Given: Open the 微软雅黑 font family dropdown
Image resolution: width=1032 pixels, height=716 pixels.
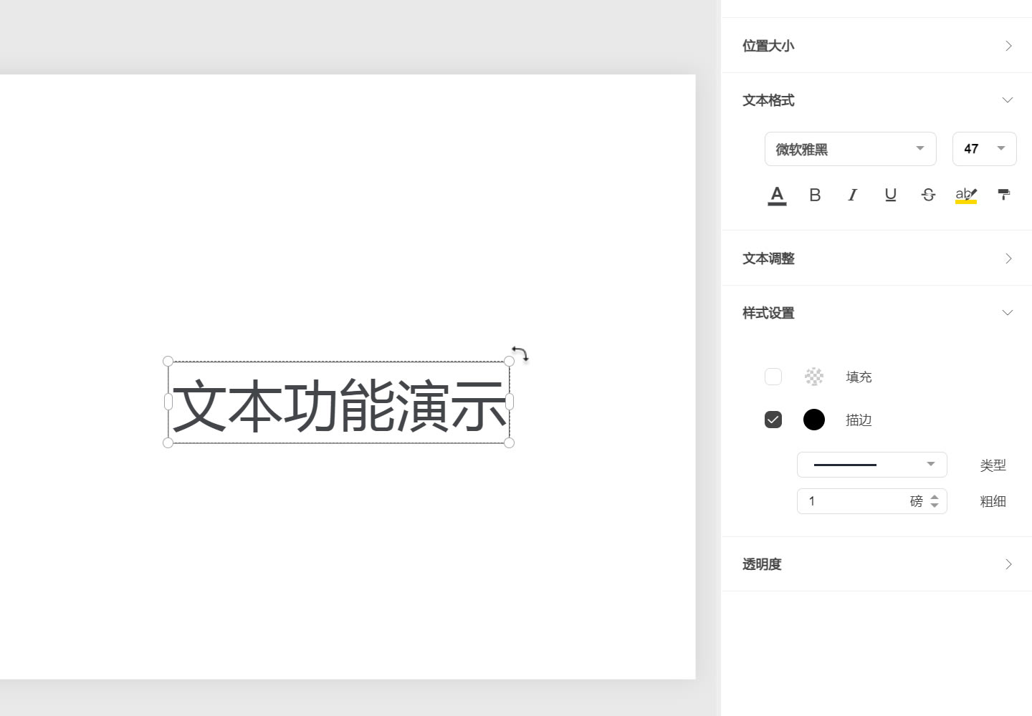Looking at the screenshot, I should click(x=851, y=149).
